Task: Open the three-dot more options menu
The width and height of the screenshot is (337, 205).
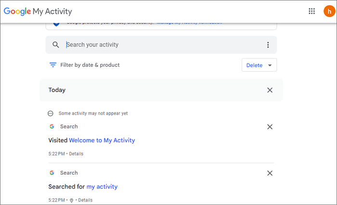Action: [x=268, y=45]
